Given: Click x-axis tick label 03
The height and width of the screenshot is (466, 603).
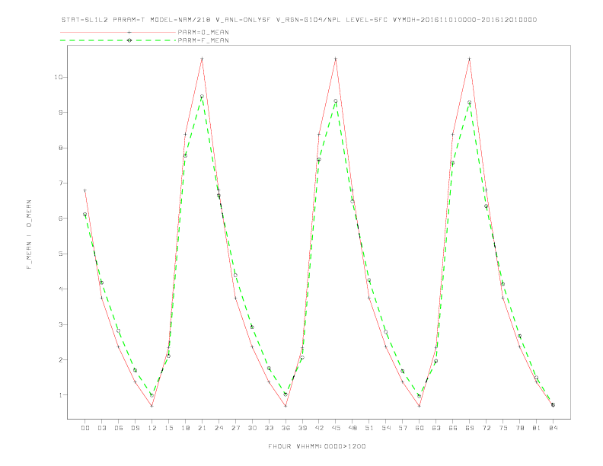Looking at the screenshot, I should click(101, 428).
